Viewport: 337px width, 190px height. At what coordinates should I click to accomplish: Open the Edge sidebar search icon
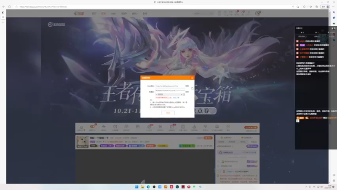334,13
